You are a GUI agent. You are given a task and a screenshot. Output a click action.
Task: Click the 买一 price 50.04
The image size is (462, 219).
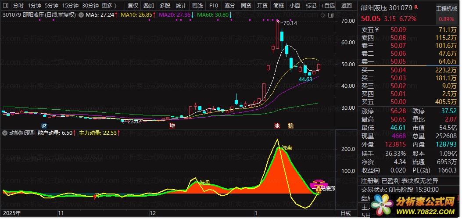[x=398, y=70]
